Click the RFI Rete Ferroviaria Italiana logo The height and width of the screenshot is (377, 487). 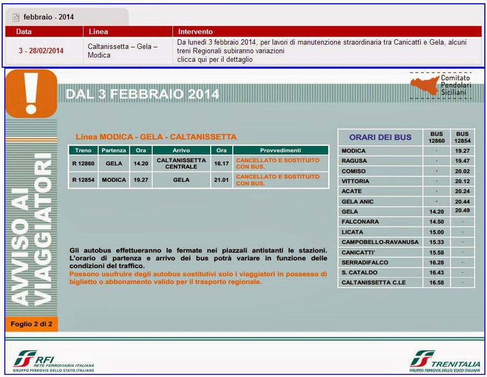click(x=53, y=361)
